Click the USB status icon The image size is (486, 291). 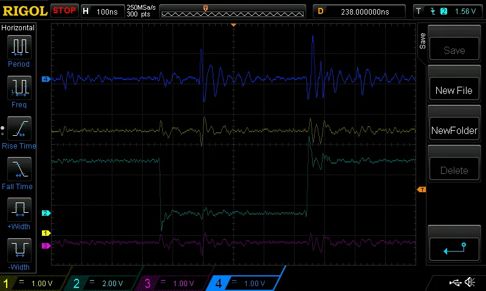(455, 283)
